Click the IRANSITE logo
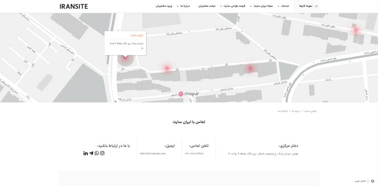The height and width of the screenshot is (186, 378). 74,7
